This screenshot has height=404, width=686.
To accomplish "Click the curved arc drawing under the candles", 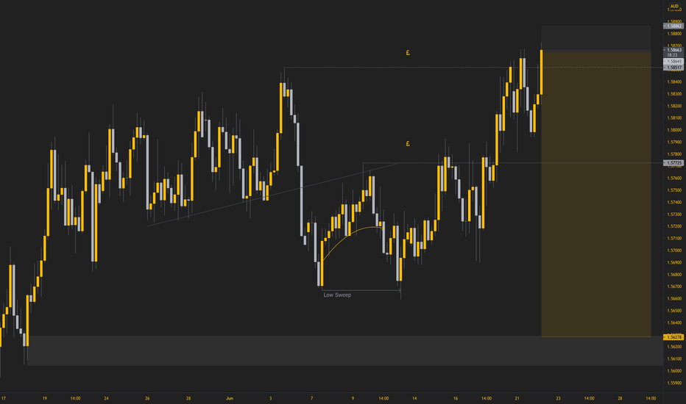I will pyautogui.click(x=350, y=236).
